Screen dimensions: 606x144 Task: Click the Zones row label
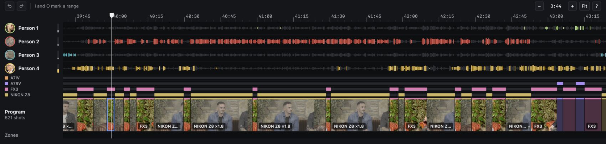(11, 135)
